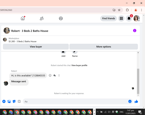Open the Windows Security shield tray icon

(x=117, y=112)
